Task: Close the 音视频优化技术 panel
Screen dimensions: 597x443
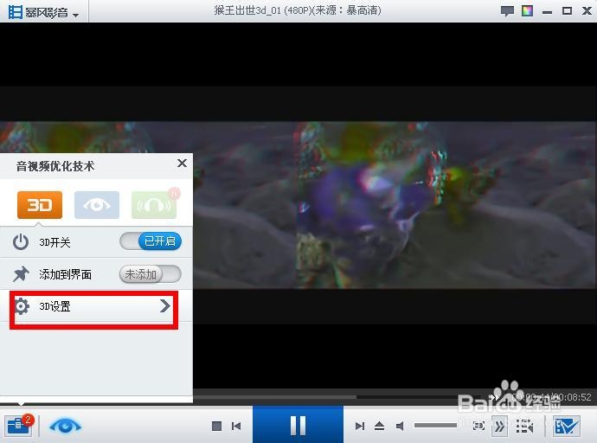Action: 182,164
